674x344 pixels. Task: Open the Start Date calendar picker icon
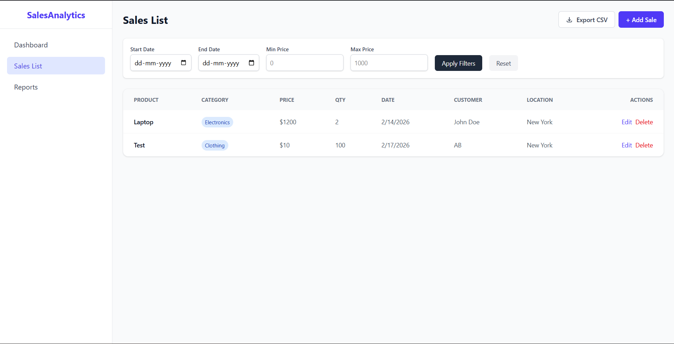[183, 63]
